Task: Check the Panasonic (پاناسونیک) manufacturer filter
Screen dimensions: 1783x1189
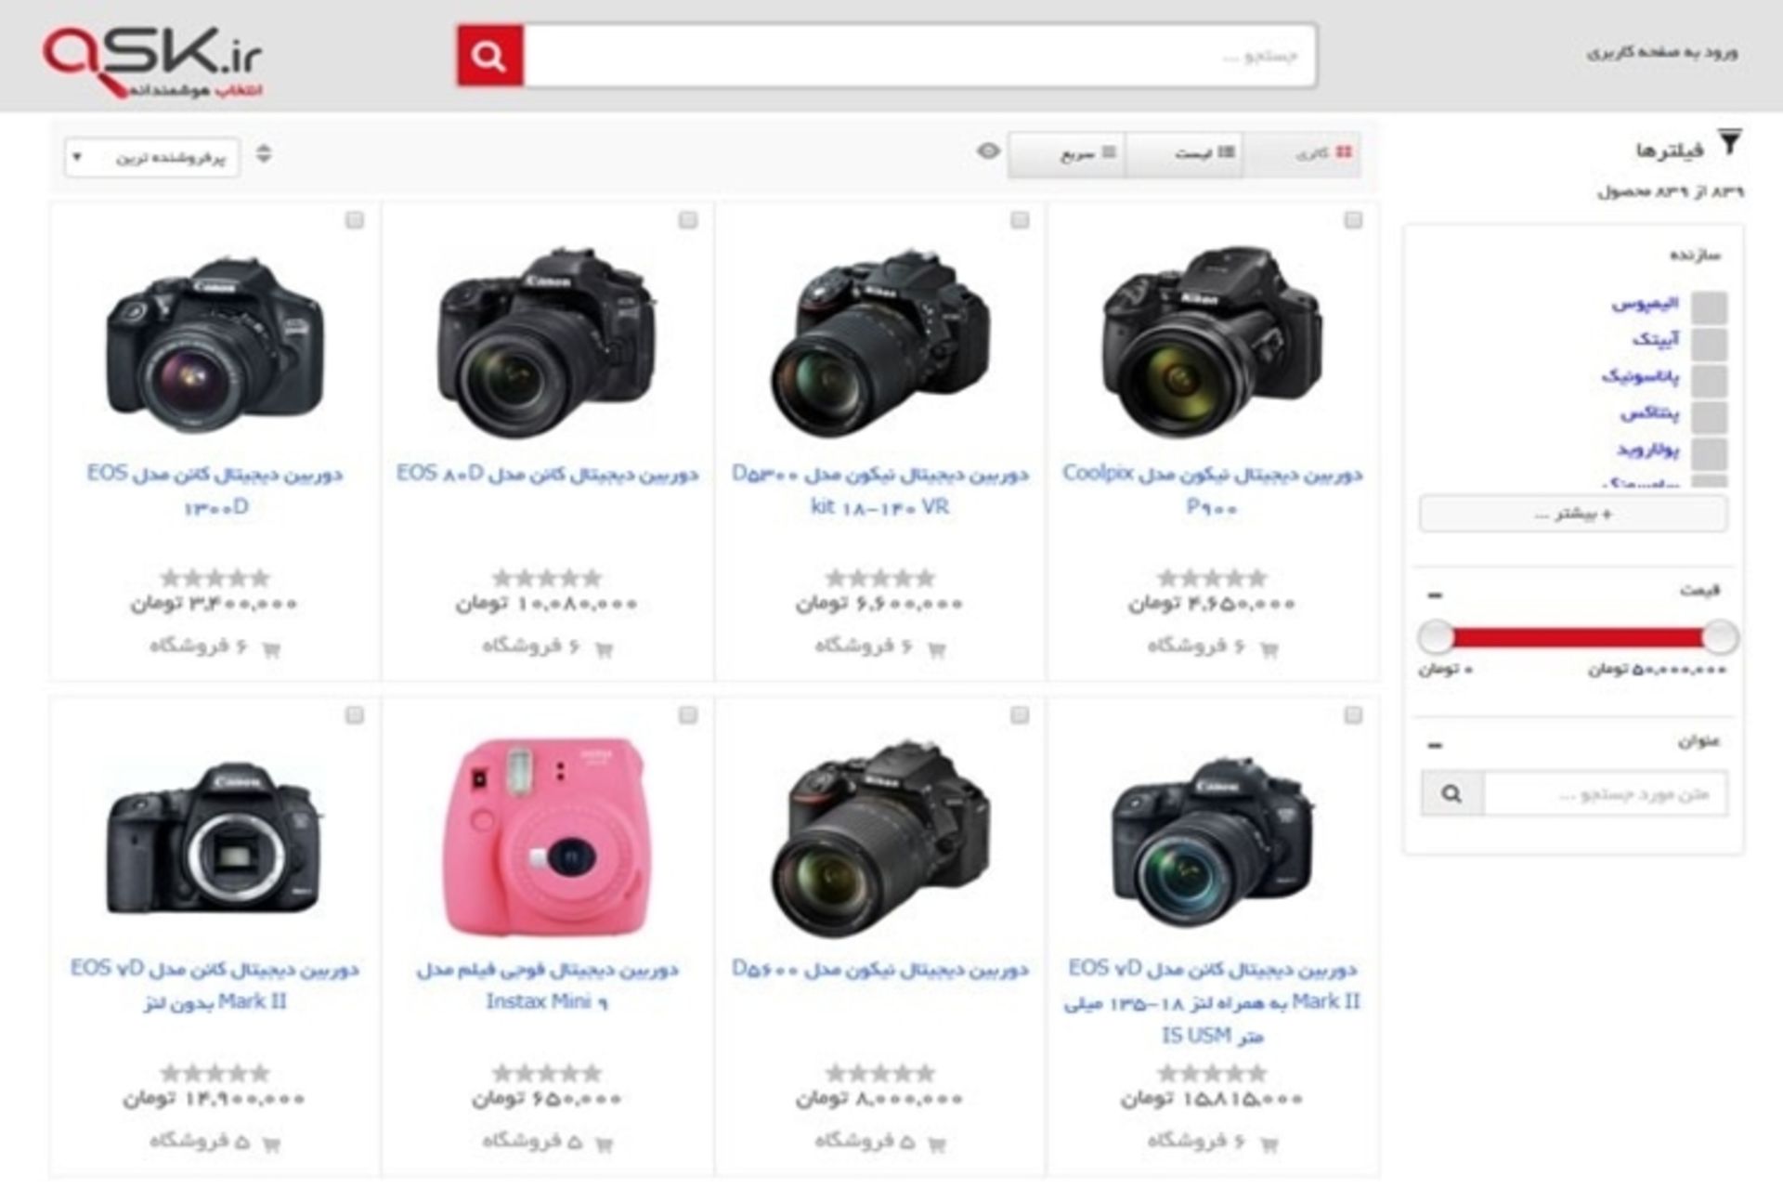Action: click(1709, 380)
